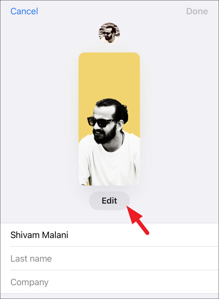Tap the Done button
This screenshot has width=219, height=299.
(x=197, y=11)
